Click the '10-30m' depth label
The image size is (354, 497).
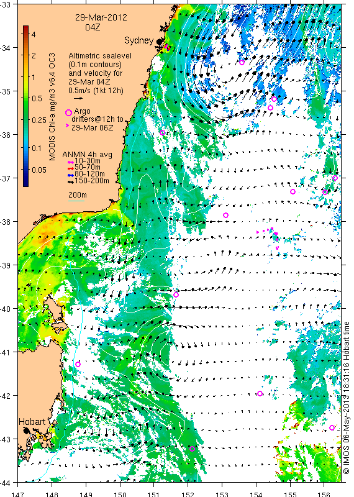pos(88,161)
